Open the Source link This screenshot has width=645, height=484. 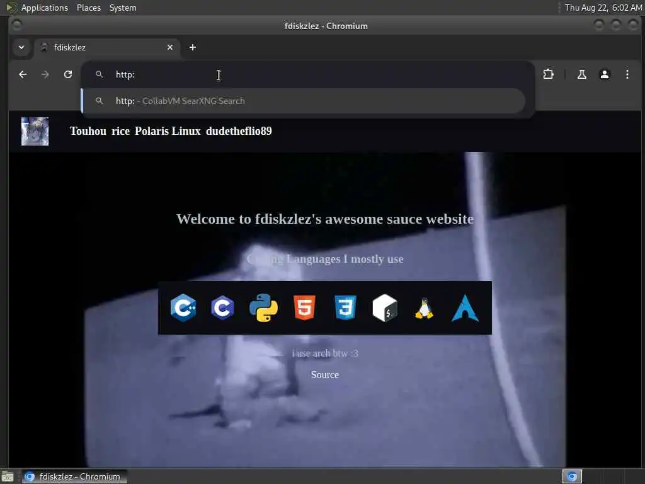pos(325,375)
